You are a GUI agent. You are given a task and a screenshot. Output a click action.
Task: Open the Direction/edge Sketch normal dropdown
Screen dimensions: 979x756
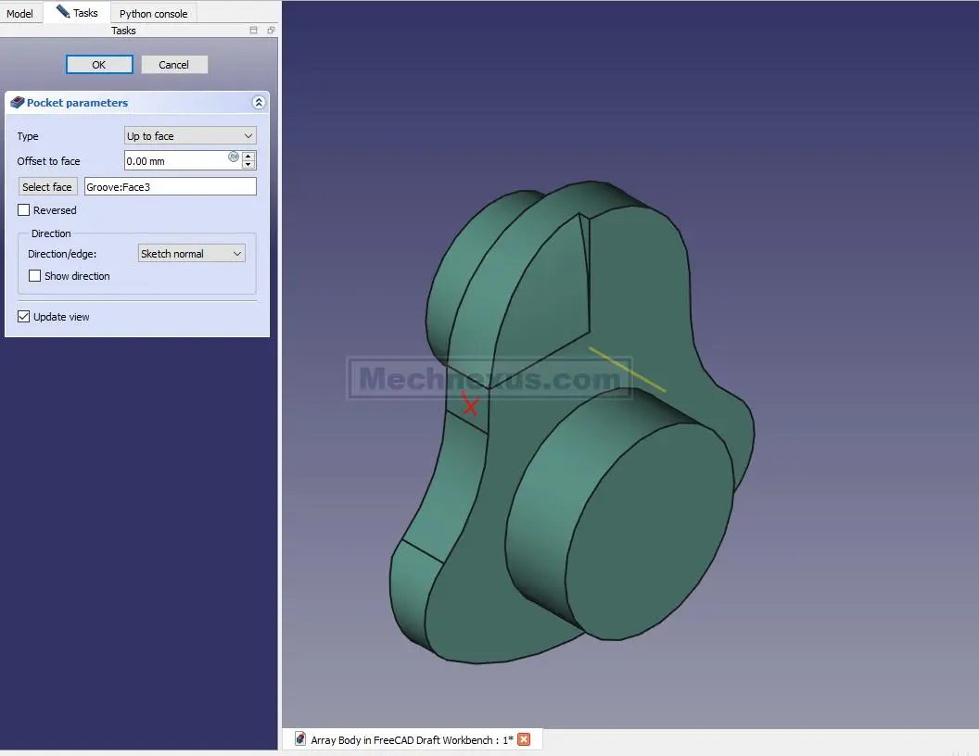(x=191, y=254)
